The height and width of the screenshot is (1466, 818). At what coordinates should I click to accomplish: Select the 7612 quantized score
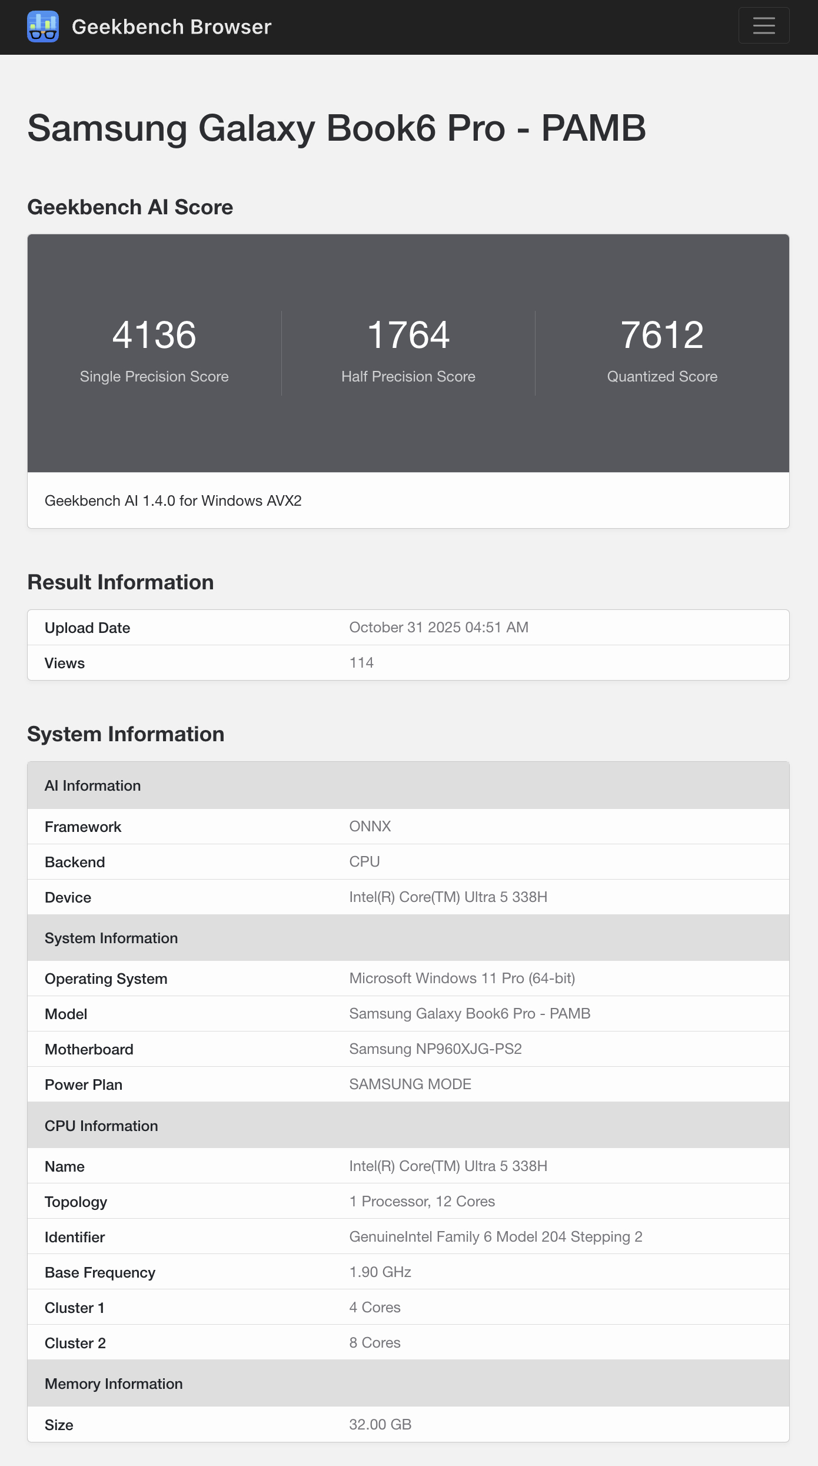pyautogui.click(x=662, y=335)
